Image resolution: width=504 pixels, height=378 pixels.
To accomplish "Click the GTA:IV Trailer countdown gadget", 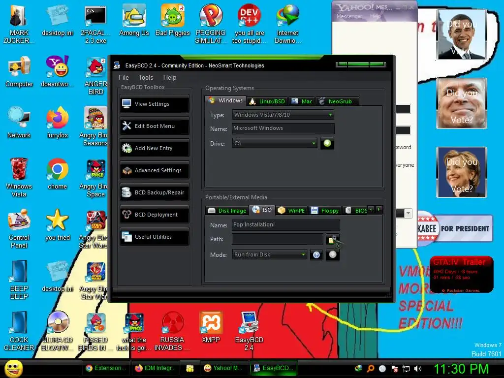I will coord(461,275).
